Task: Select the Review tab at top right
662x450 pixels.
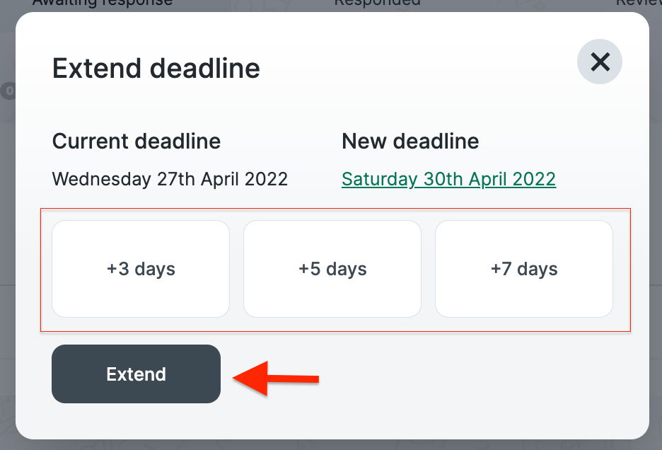Action: (644, 4)
